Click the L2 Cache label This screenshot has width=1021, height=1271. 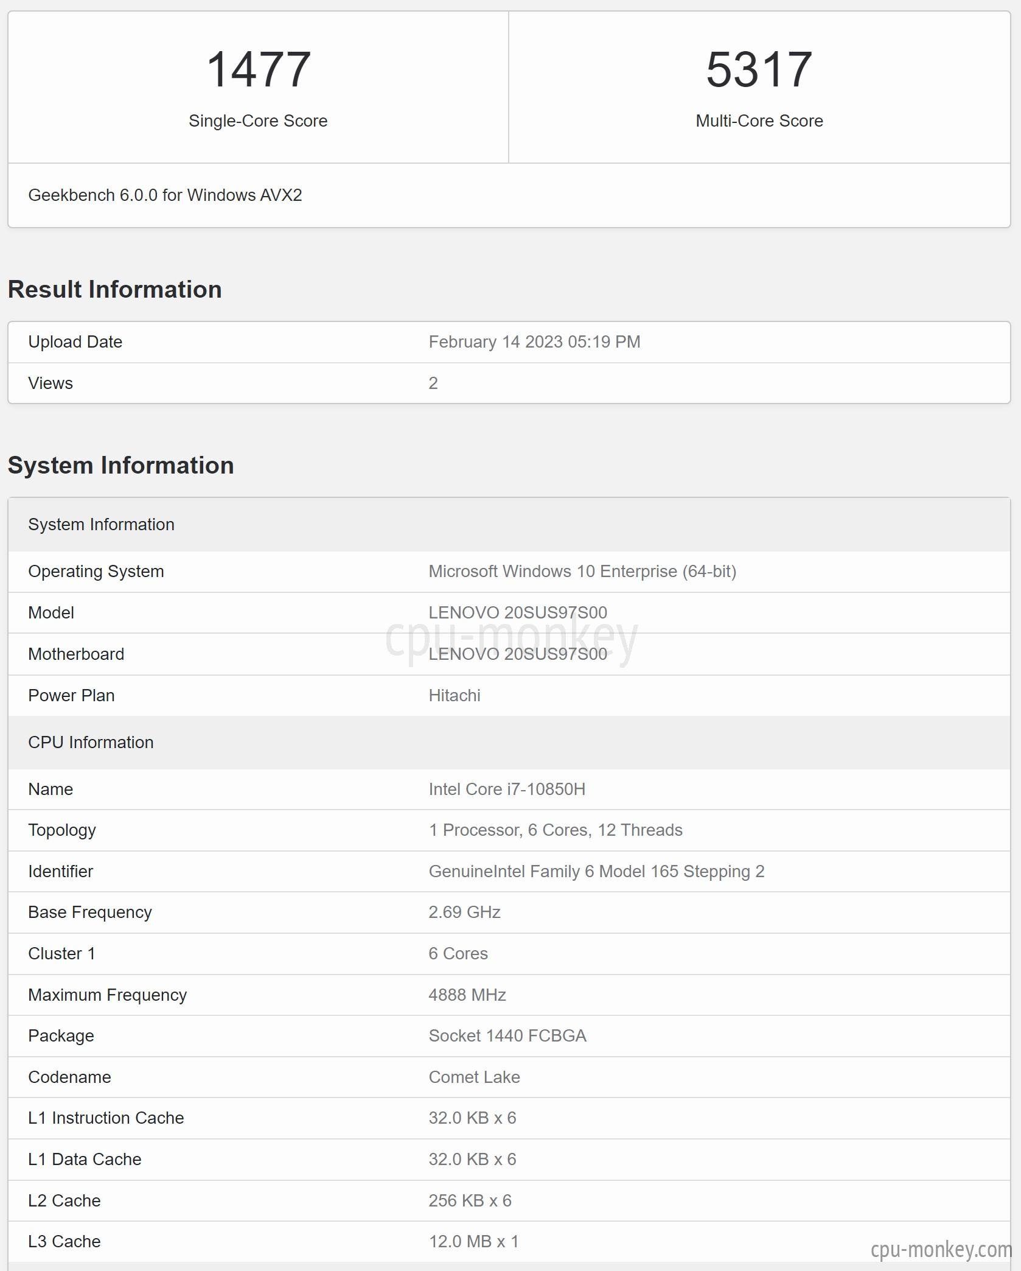[x=64, y=1200]
